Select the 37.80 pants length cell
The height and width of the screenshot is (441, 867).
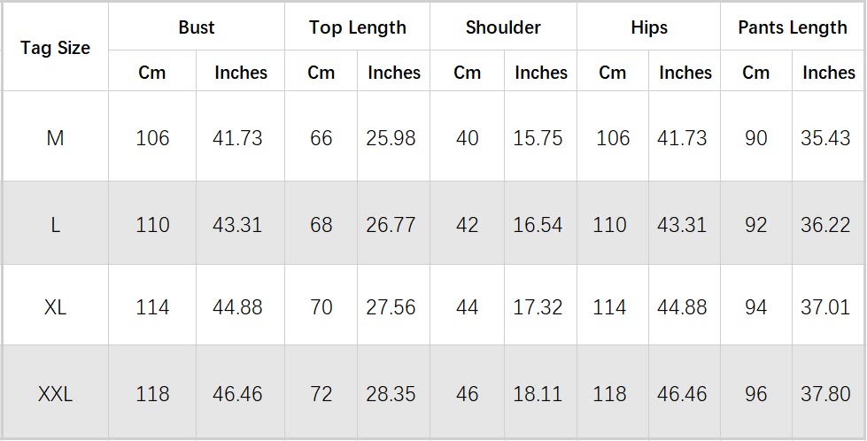tap(825, 393)
